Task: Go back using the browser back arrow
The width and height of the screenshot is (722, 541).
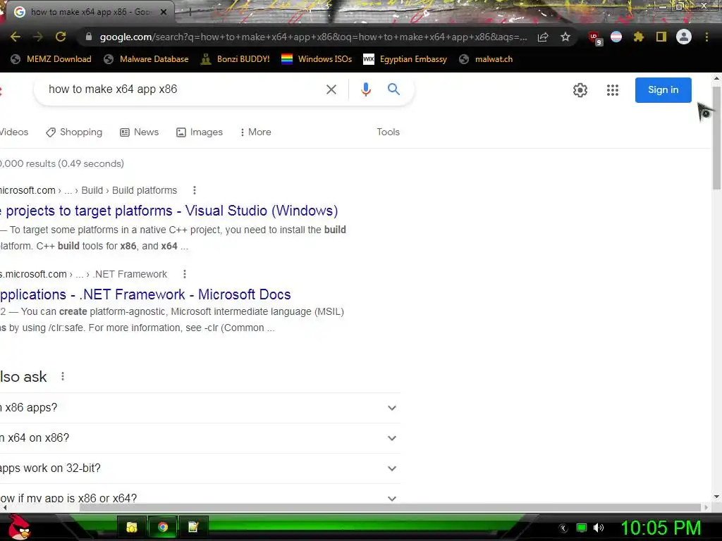Action: [x=16, y=37]
